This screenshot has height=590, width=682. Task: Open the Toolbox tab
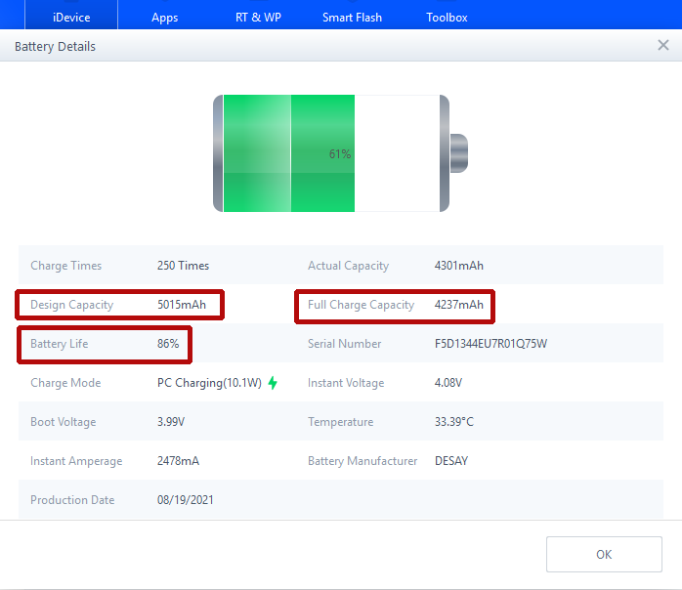pyautogui.click(x=447, y=17)
